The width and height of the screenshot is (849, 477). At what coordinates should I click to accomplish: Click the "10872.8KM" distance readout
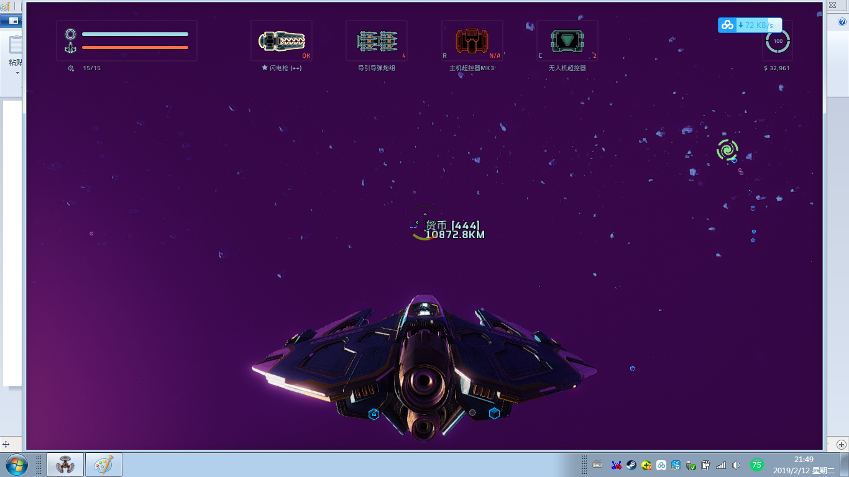pyautogui.click(x=455, y=235)
